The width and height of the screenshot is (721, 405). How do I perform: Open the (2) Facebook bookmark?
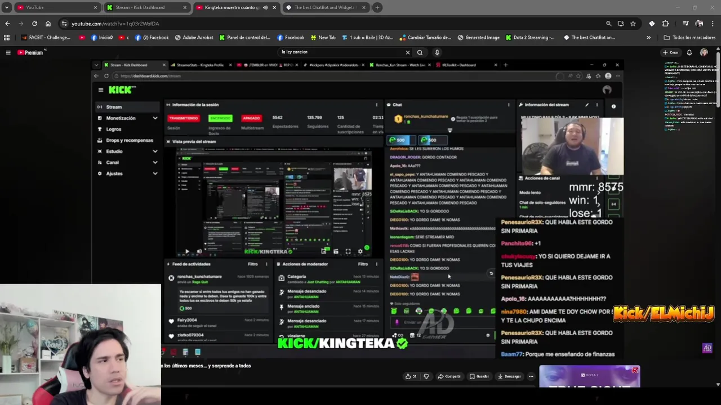pos(152,38)
